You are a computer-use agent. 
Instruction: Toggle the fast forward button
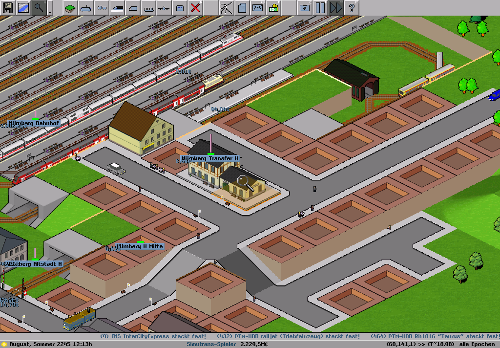335,7
